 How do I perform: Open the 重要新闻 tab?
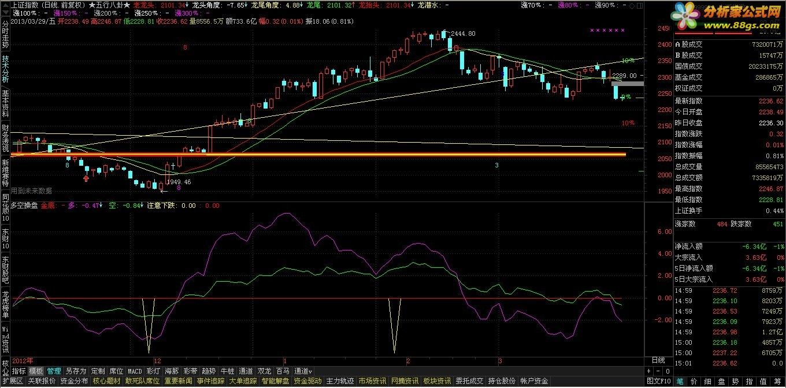[x=179, y=381]
